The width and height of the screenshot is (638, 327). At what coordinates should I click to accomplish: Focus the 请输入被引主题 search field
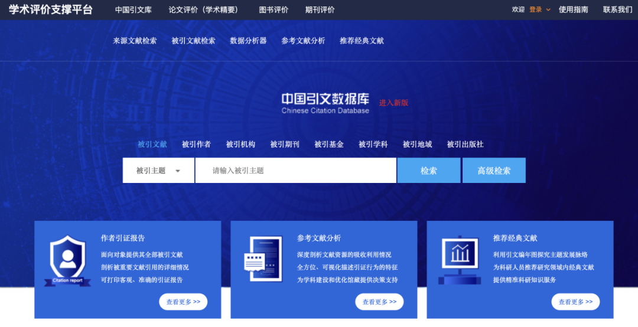coord(296,171)
